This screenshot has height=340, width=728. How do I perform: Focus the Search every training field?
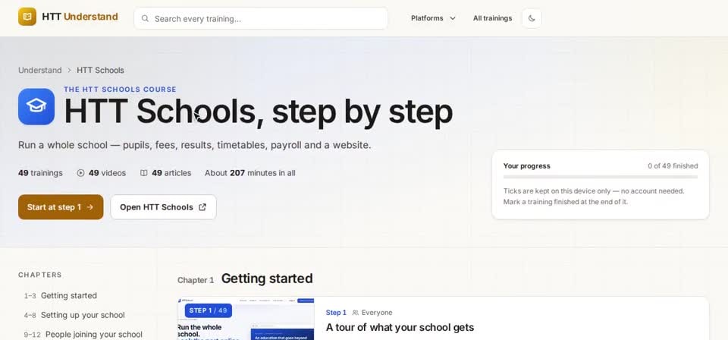(260, 18)
